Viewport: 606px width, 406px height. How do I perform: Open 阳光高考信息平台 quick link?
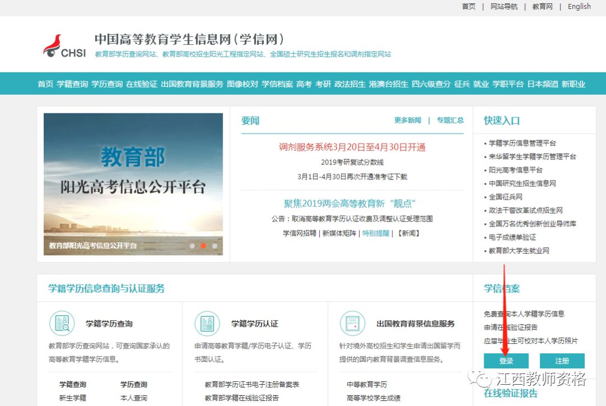(516, 170)
